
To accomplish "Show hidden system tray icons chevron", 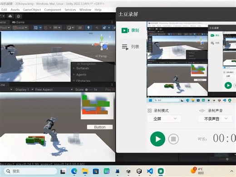I will point(231,171).
